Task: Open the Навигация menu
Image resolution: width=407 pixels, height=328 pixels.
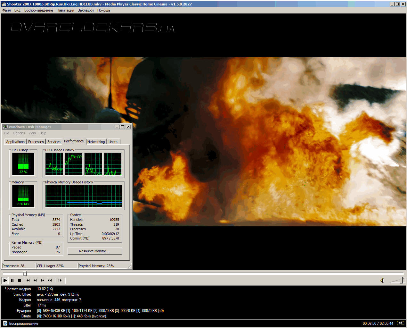Action: click(65, 10)
